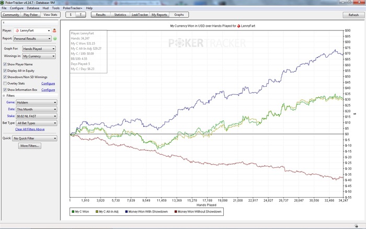Enable the Overlay Stats checkbox
This screenshot has height=229, width=366.
click(x=5, y=83)
